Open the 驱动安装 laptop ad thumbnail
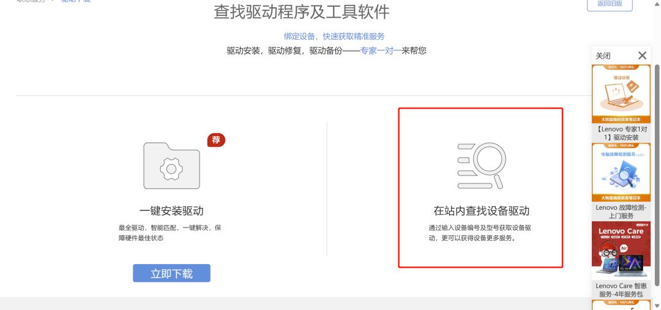Screen dimensions: 661x310 (x=621, y=94)
